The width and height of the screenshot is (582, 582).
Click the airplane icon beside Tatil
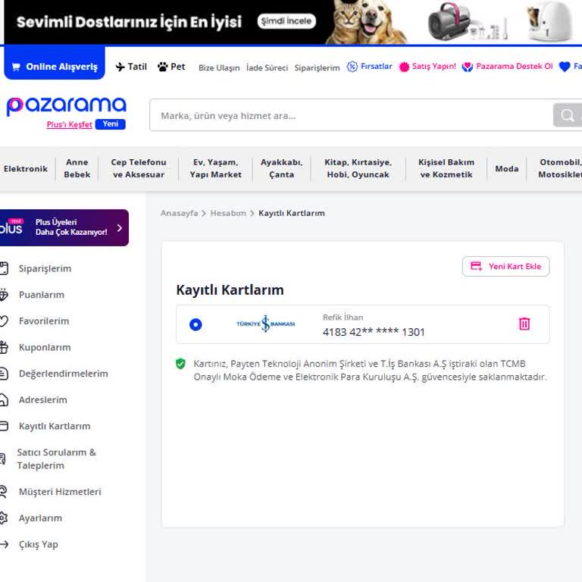point(120,67)
